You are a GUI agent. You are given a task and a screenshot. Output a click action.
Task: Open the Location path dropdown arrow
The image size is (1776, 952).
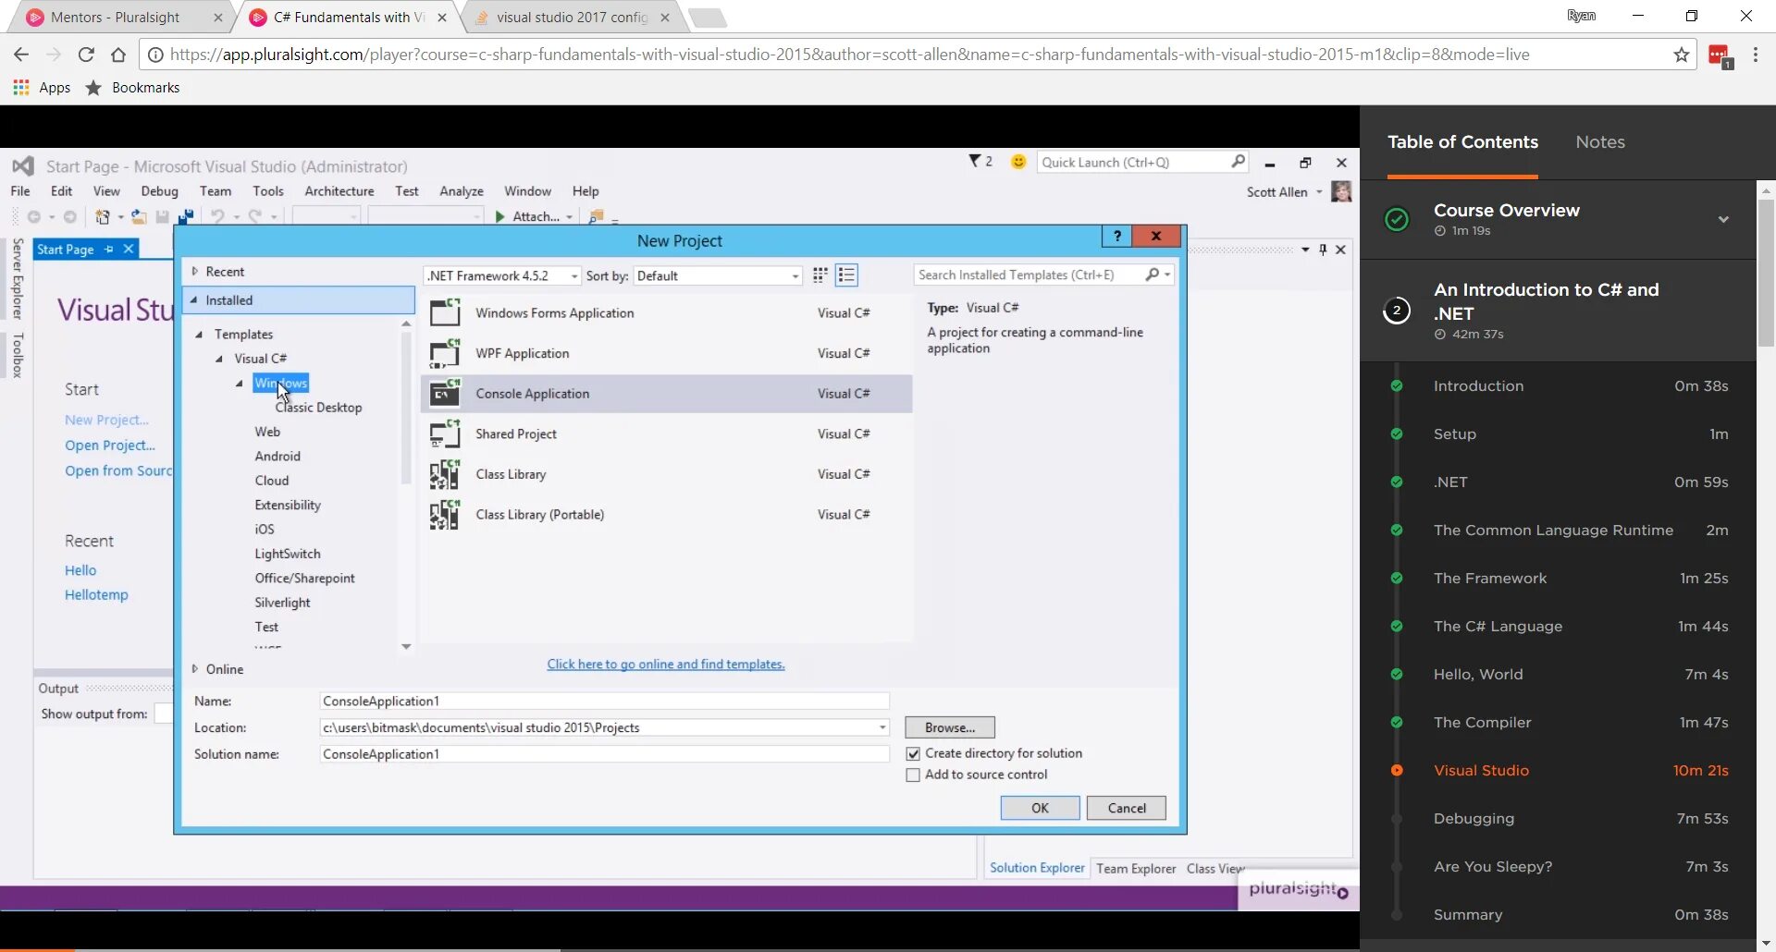pyautogui.click(x=882, y=728)
